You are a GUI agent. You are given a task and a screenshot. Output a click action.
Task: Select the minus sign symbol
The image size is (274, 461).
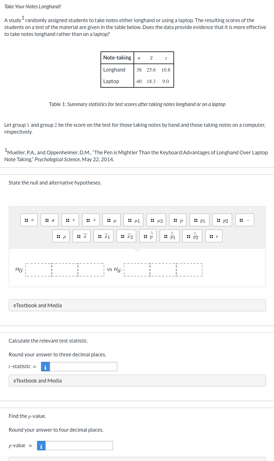tap(245, 220)
